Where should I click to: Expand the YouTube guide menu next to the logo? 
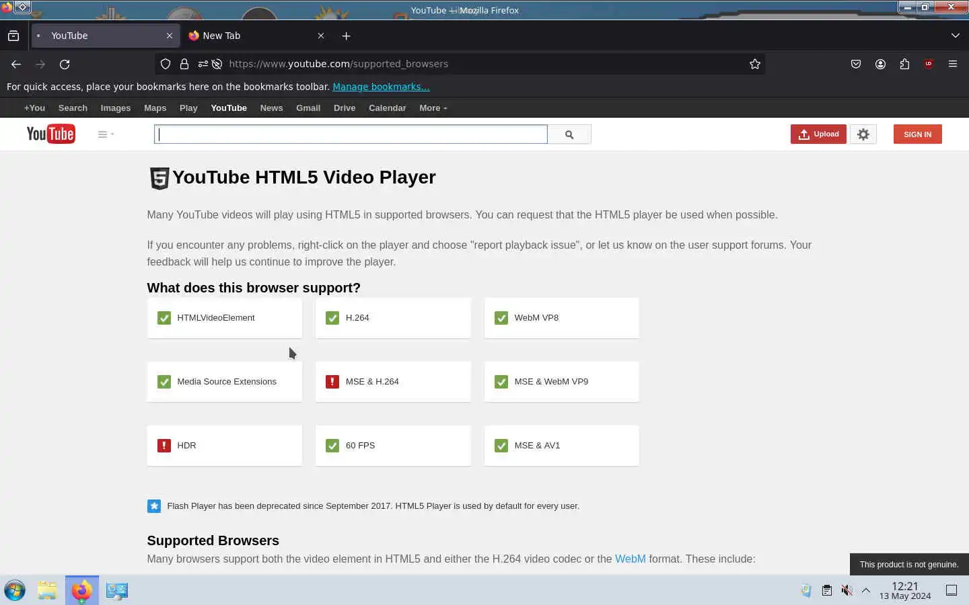tap(106, 134)
